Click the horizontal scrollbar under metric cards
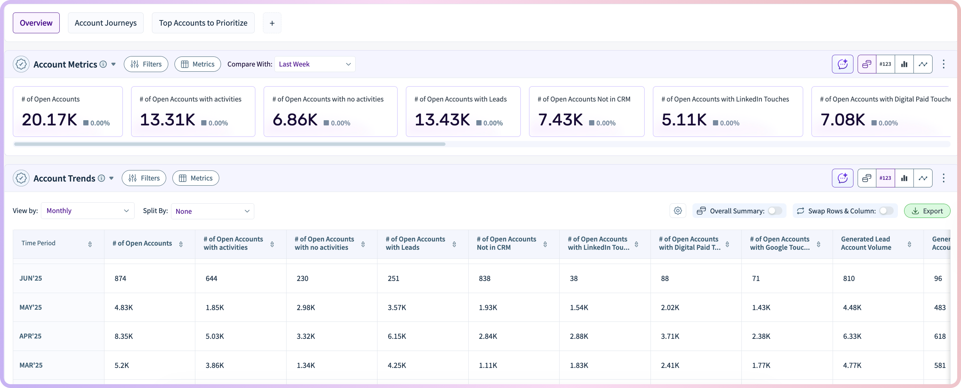 click(229, 144)
